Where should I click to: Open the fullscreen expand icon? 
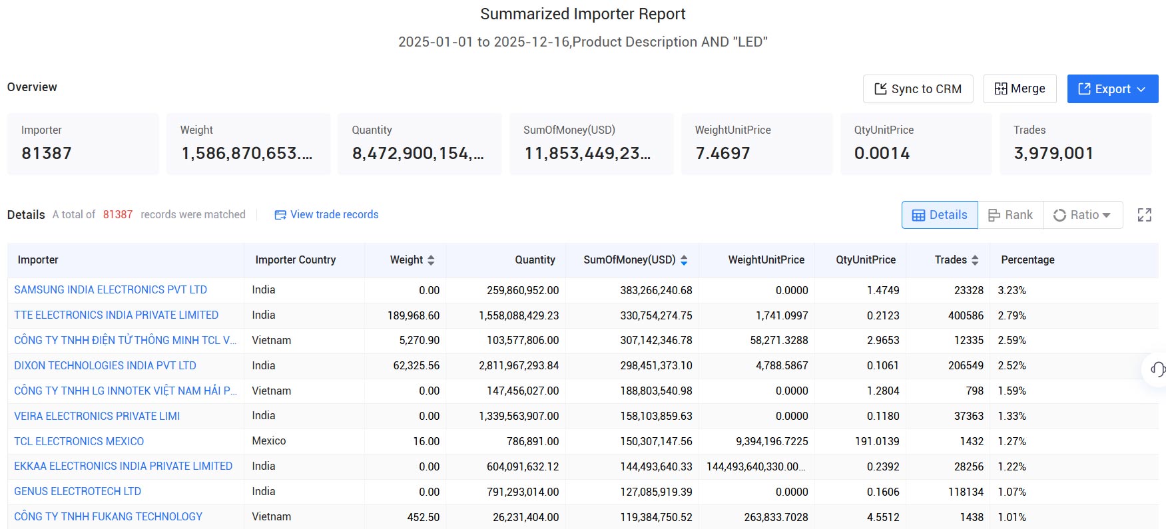[1144, 215]
